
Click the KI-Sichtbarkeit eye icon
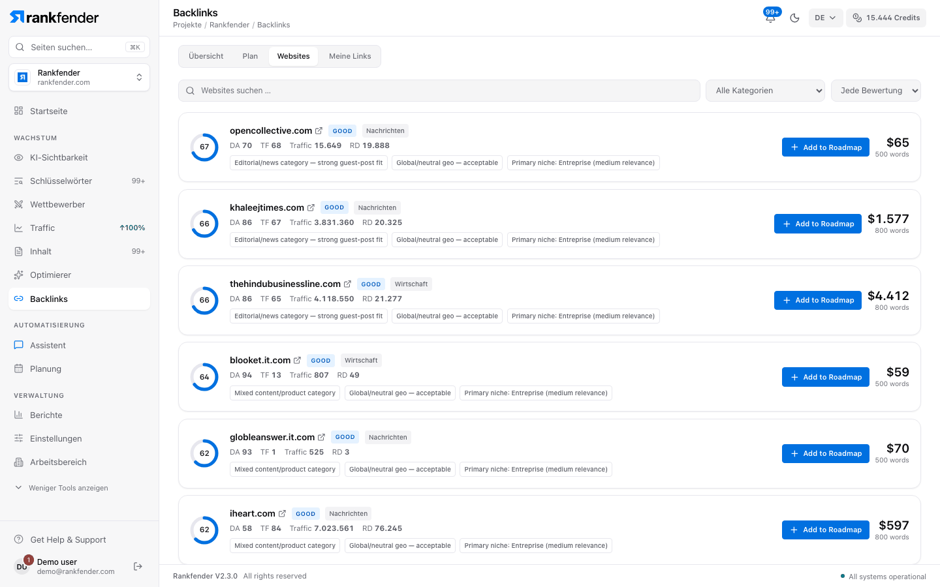click(x=18, y=157)
